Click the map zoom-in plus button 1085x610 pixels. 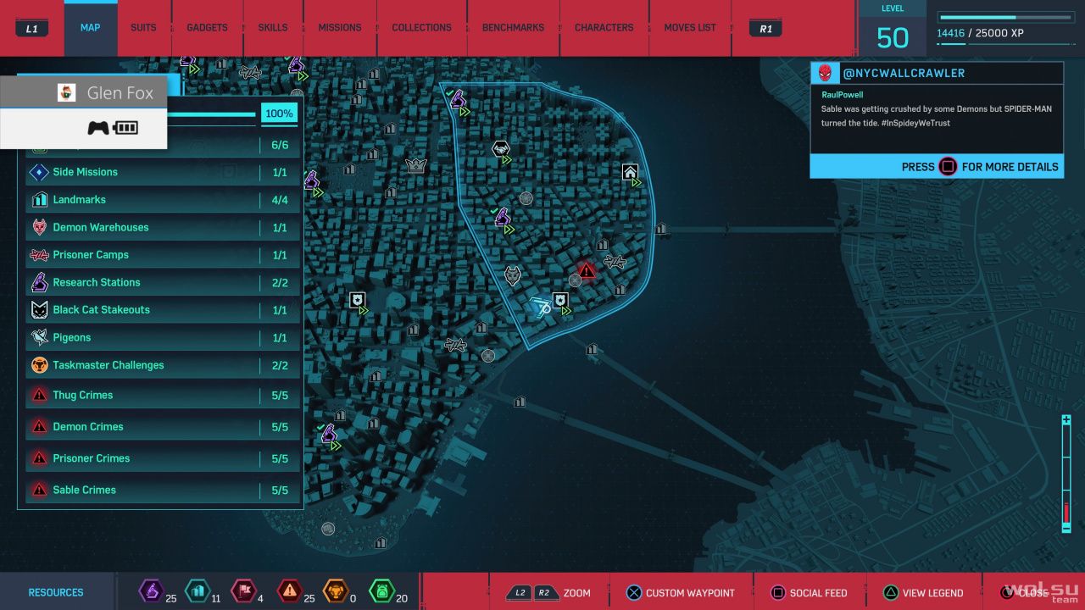point(1066,420)
